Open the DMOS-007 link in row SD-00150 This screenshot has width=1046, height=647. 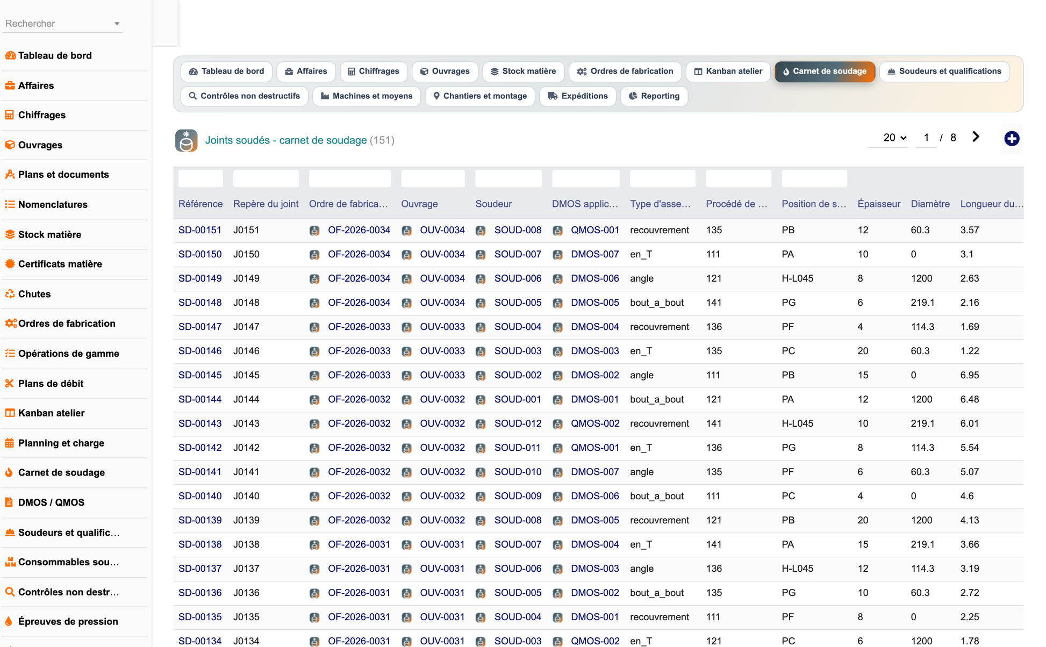pos(595,254)
